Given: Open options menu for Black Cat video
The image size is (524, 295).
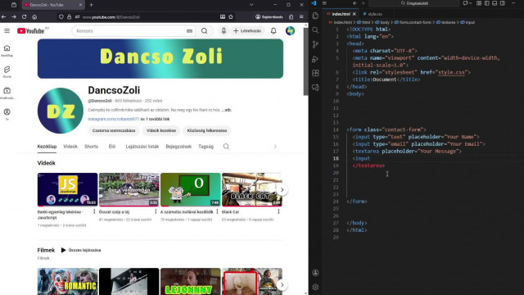Looking at the screenshot, I should point(278,211).
